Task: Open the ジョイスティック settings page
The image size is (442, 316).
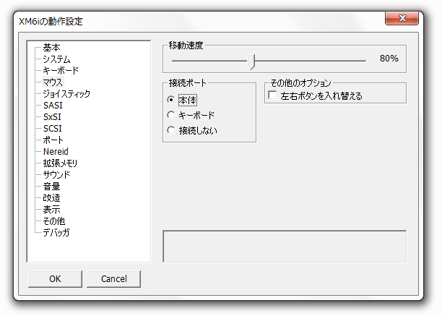Action: pos(66,94)
